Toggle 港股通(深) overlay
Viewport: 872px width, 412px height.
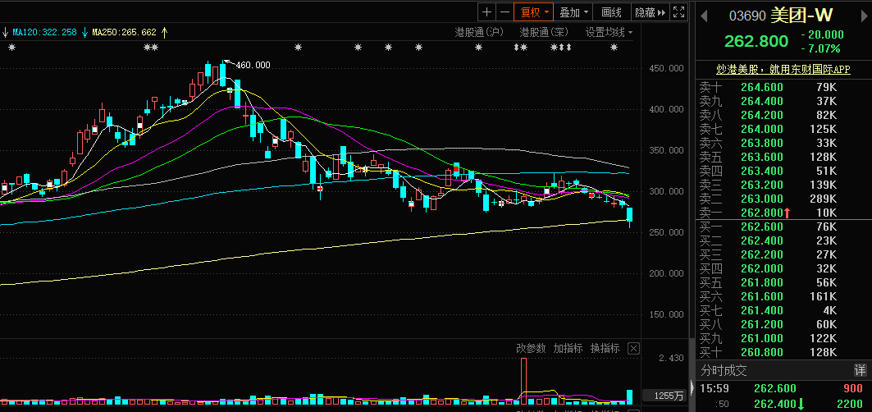click(x=543, y=32)
